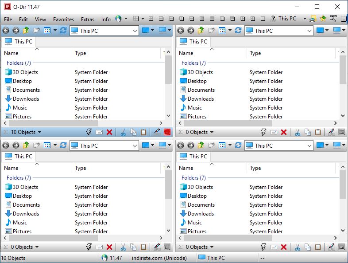Click the globe mouse icon in menu bar

coord(119,19)
